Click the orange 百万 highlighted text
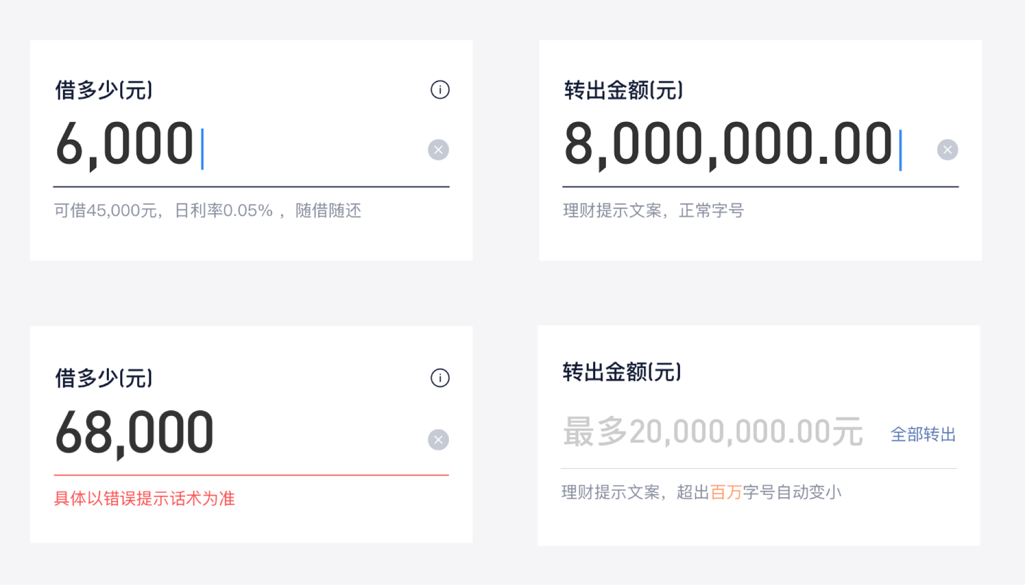Screen dimensions: 1025x585 click(726, 492)
